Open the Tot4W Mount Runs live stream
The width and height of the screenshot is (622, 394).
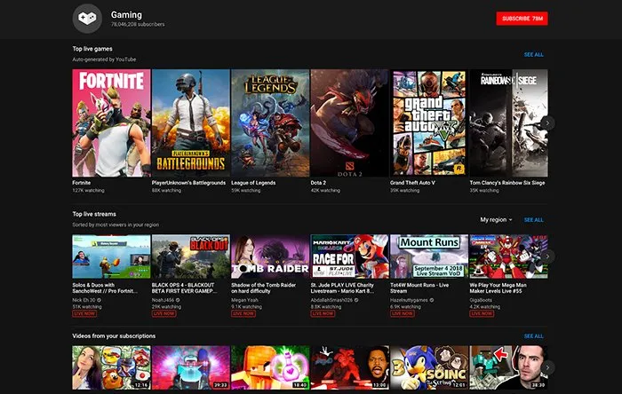pos(428,256)
